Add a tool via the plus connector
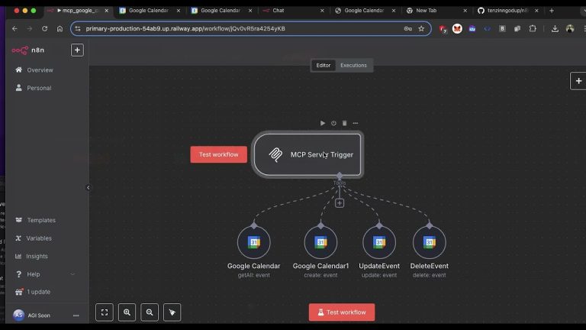 pos(340,202)
